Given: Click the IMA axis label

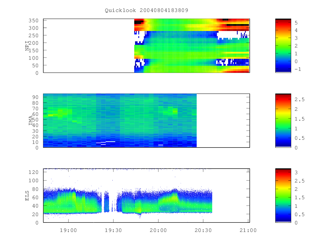Looking at the screenshot, I should [31, 121].
